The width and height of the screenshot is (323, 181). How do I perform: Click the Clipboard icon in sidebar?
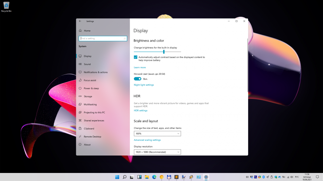point(80,129)
